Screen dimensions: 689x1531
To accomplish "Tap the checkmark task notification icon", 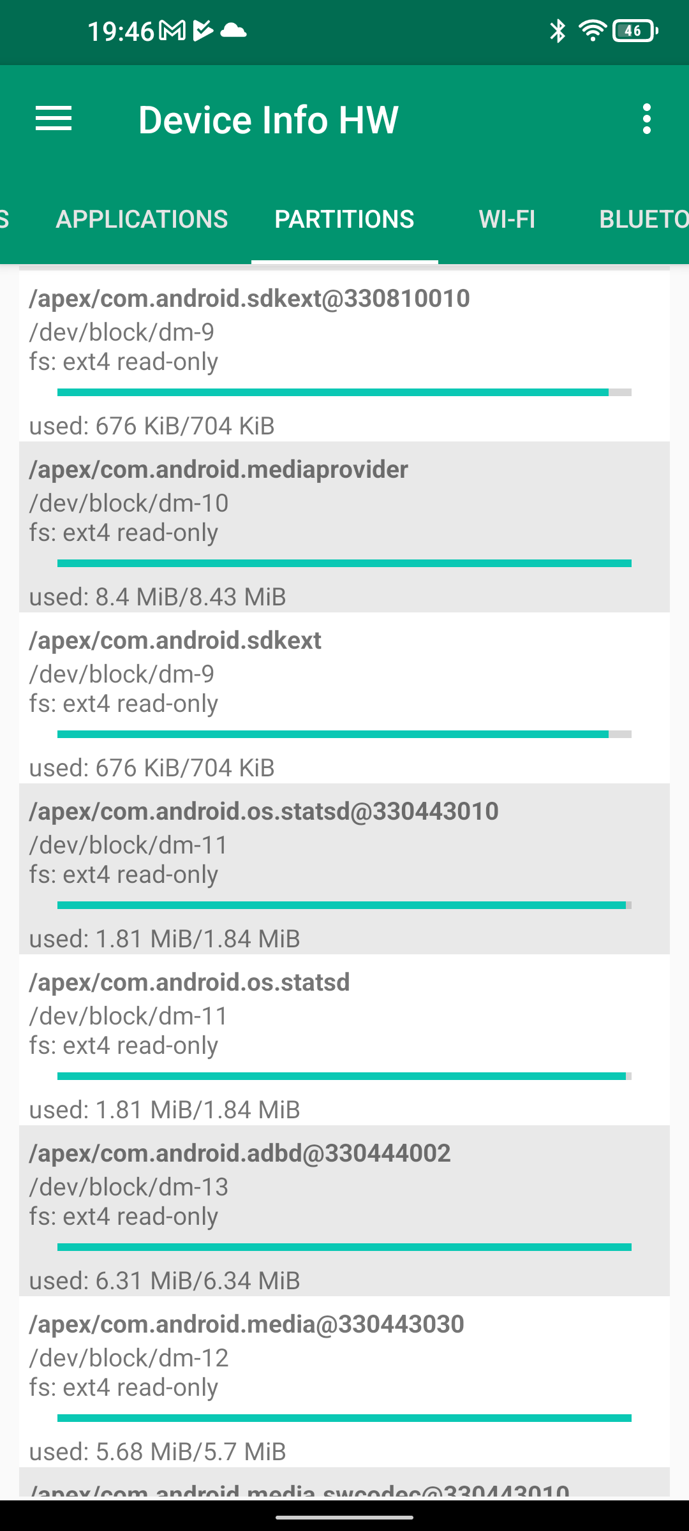I will pyautogui.click(x=202, y=31).
